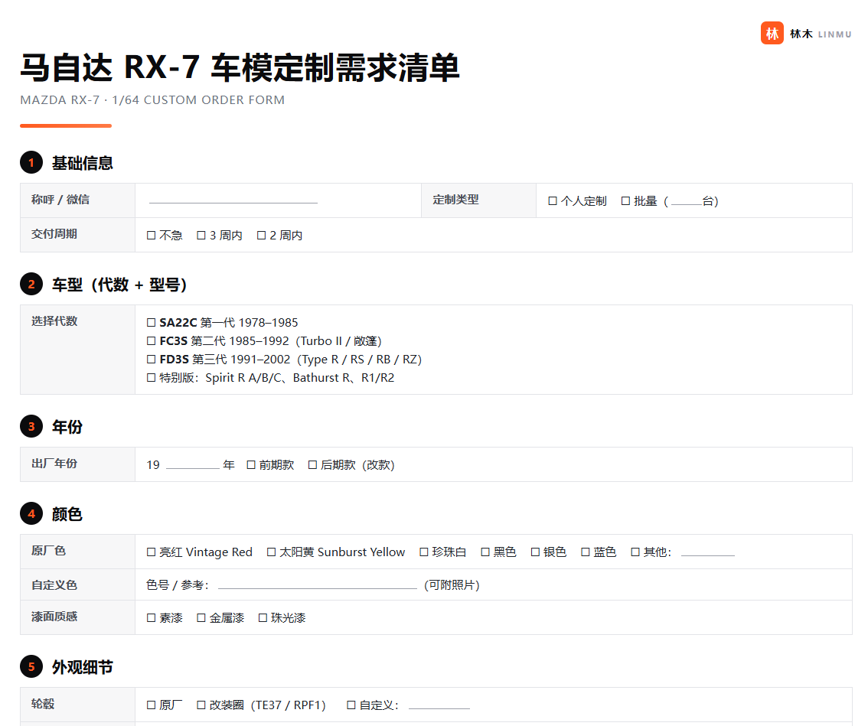Choose 亮红 Vintage Red color
Image resolution: width=868 pixels, height=726 pixels.
click(x=151, y=552)
